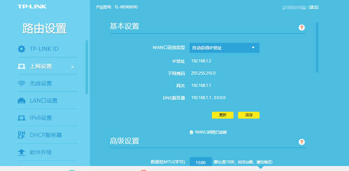
Task: Click the TP-LINK logo
Action: [x=32, y=7]
